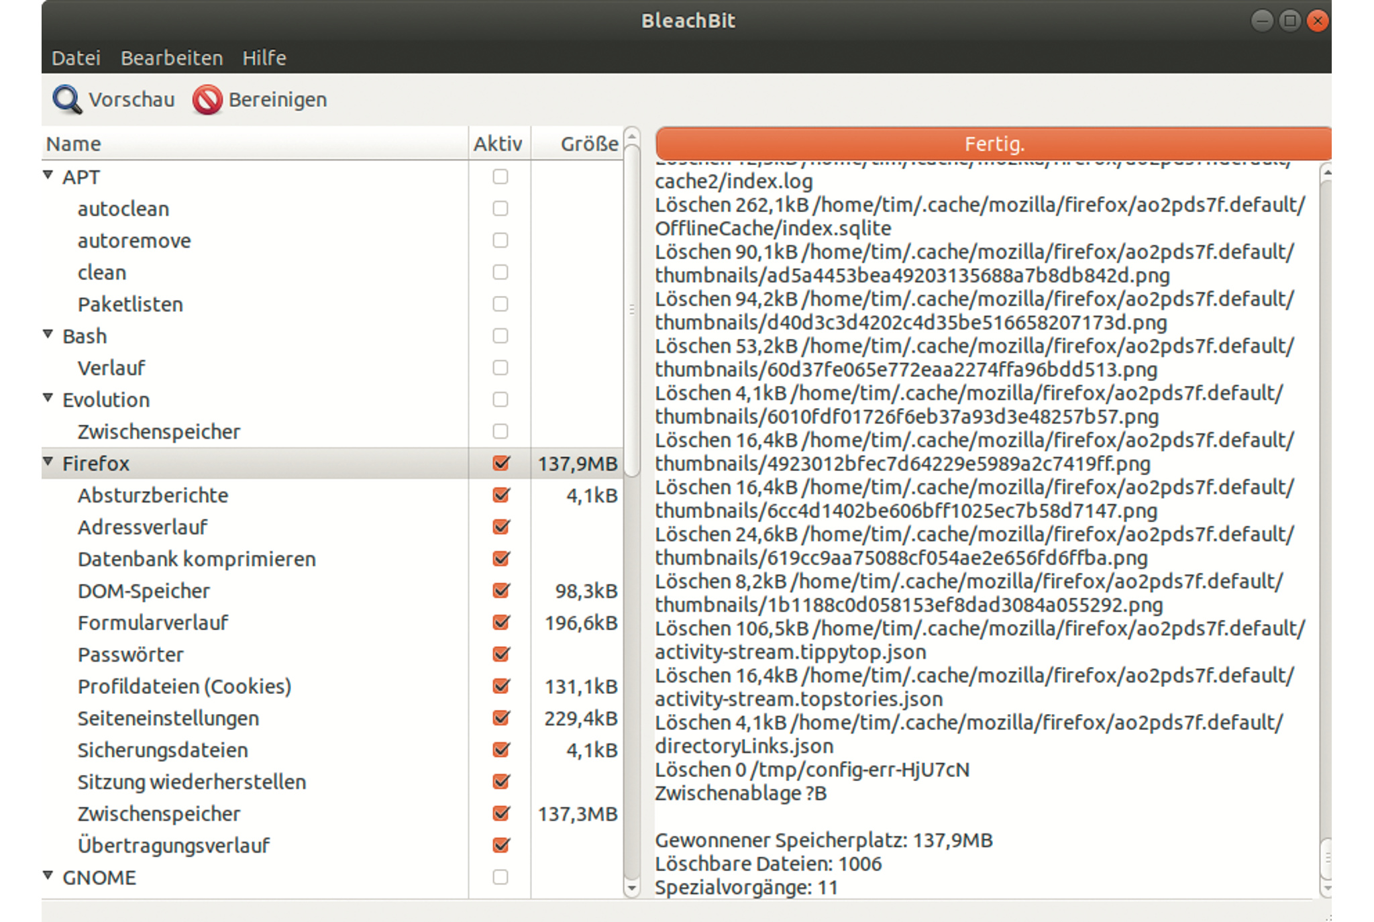The width and height of the screenshot is (1374, 922).
Task: Click the Vorschau magnifier icon
Action: (x=67, y=100)
